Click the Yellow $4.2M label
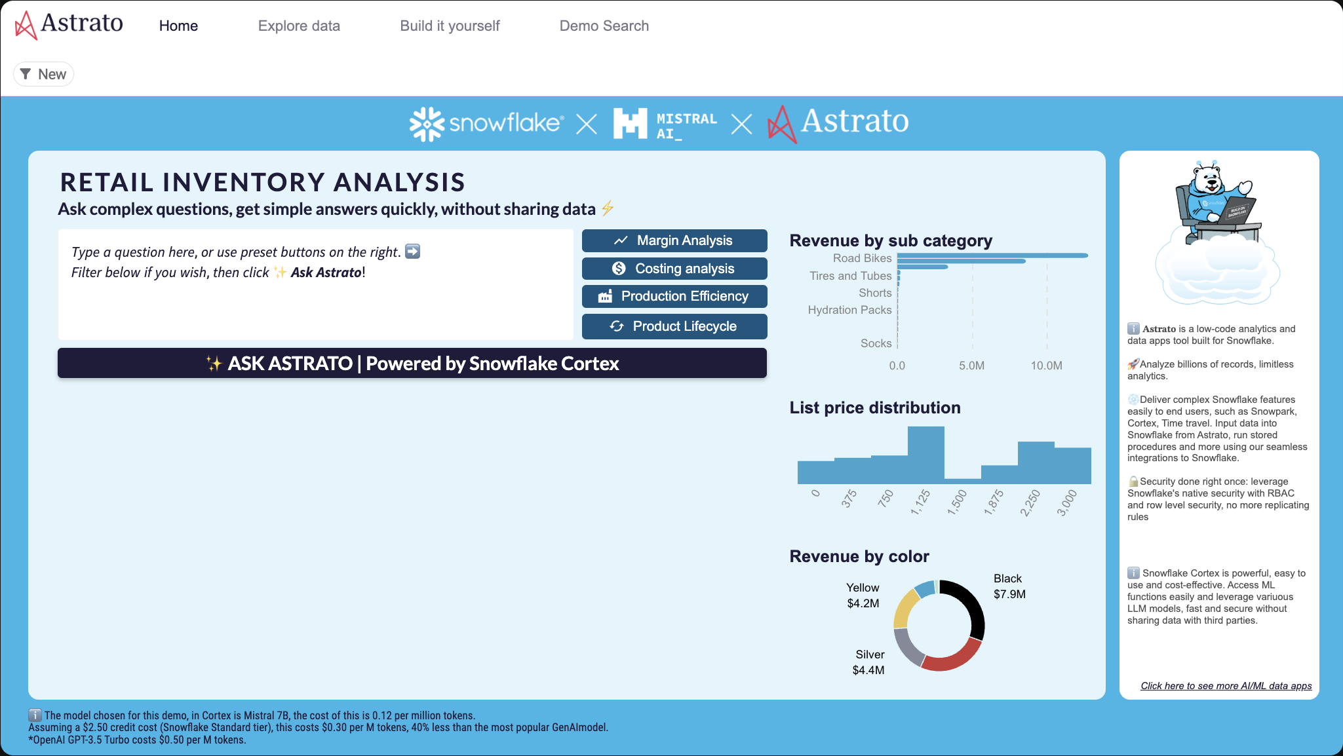The width and height of the screenshot is (1343, 756). [863, 595]
